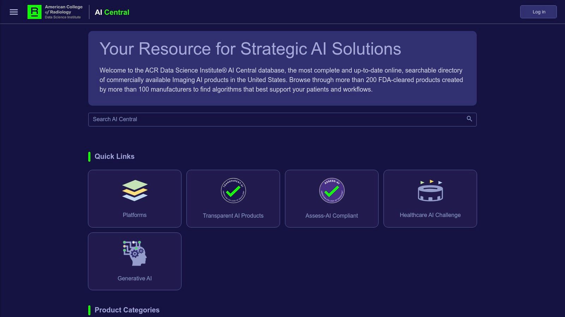565x317 pixels.
Task: Click the Log in button
Action: pos(538,12)
